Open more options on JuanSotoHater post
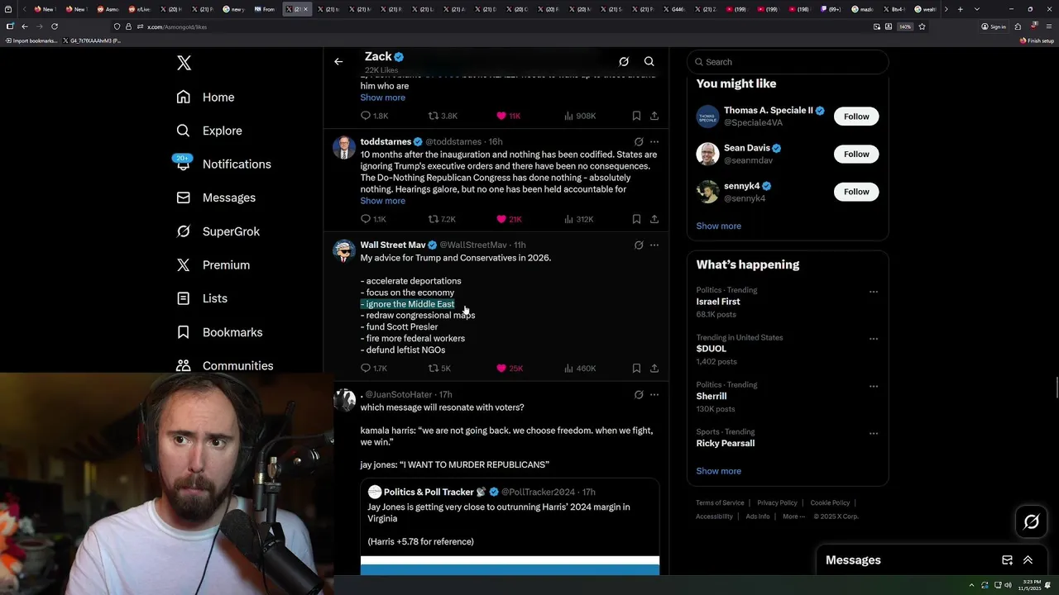 tap(654, 394)
